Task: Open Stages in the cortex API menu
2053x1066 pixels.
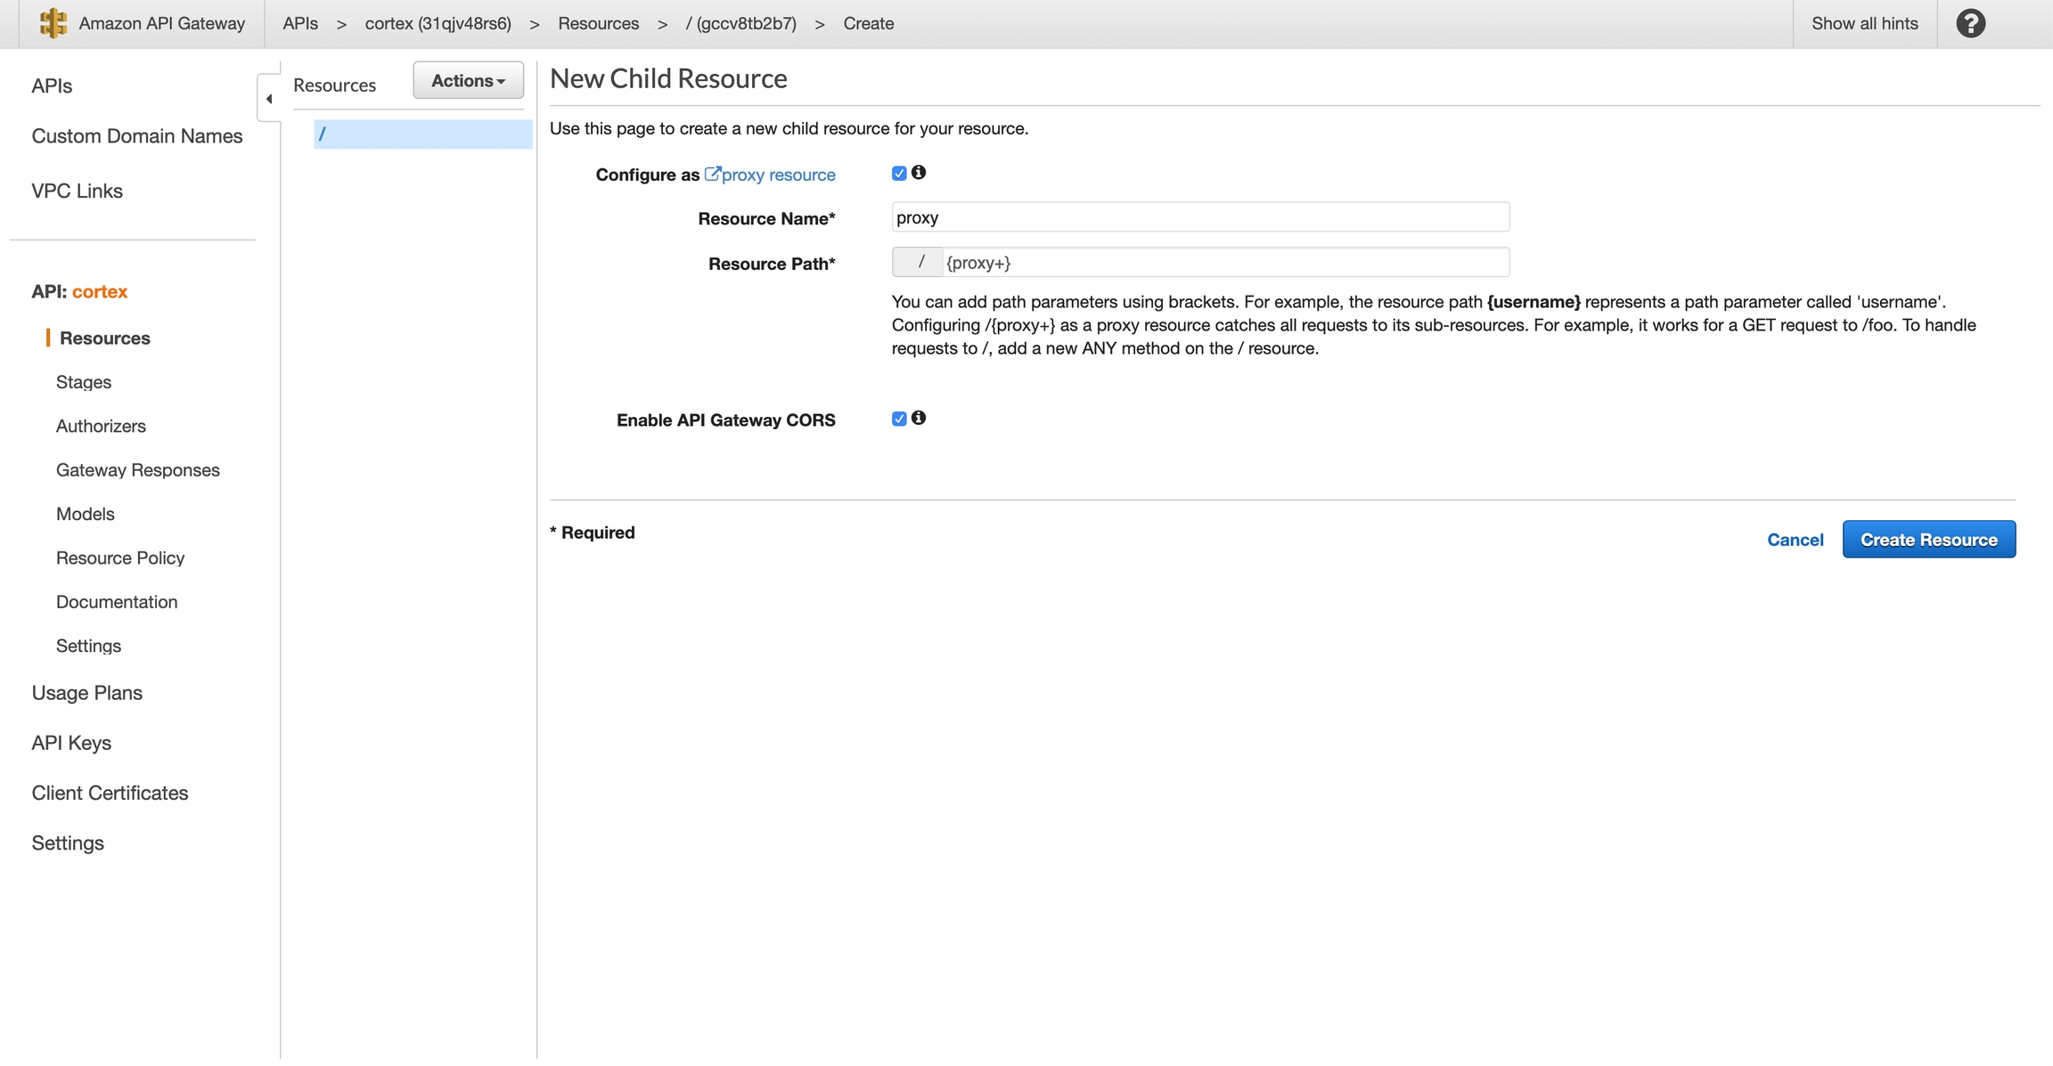Action: (84, 382)
